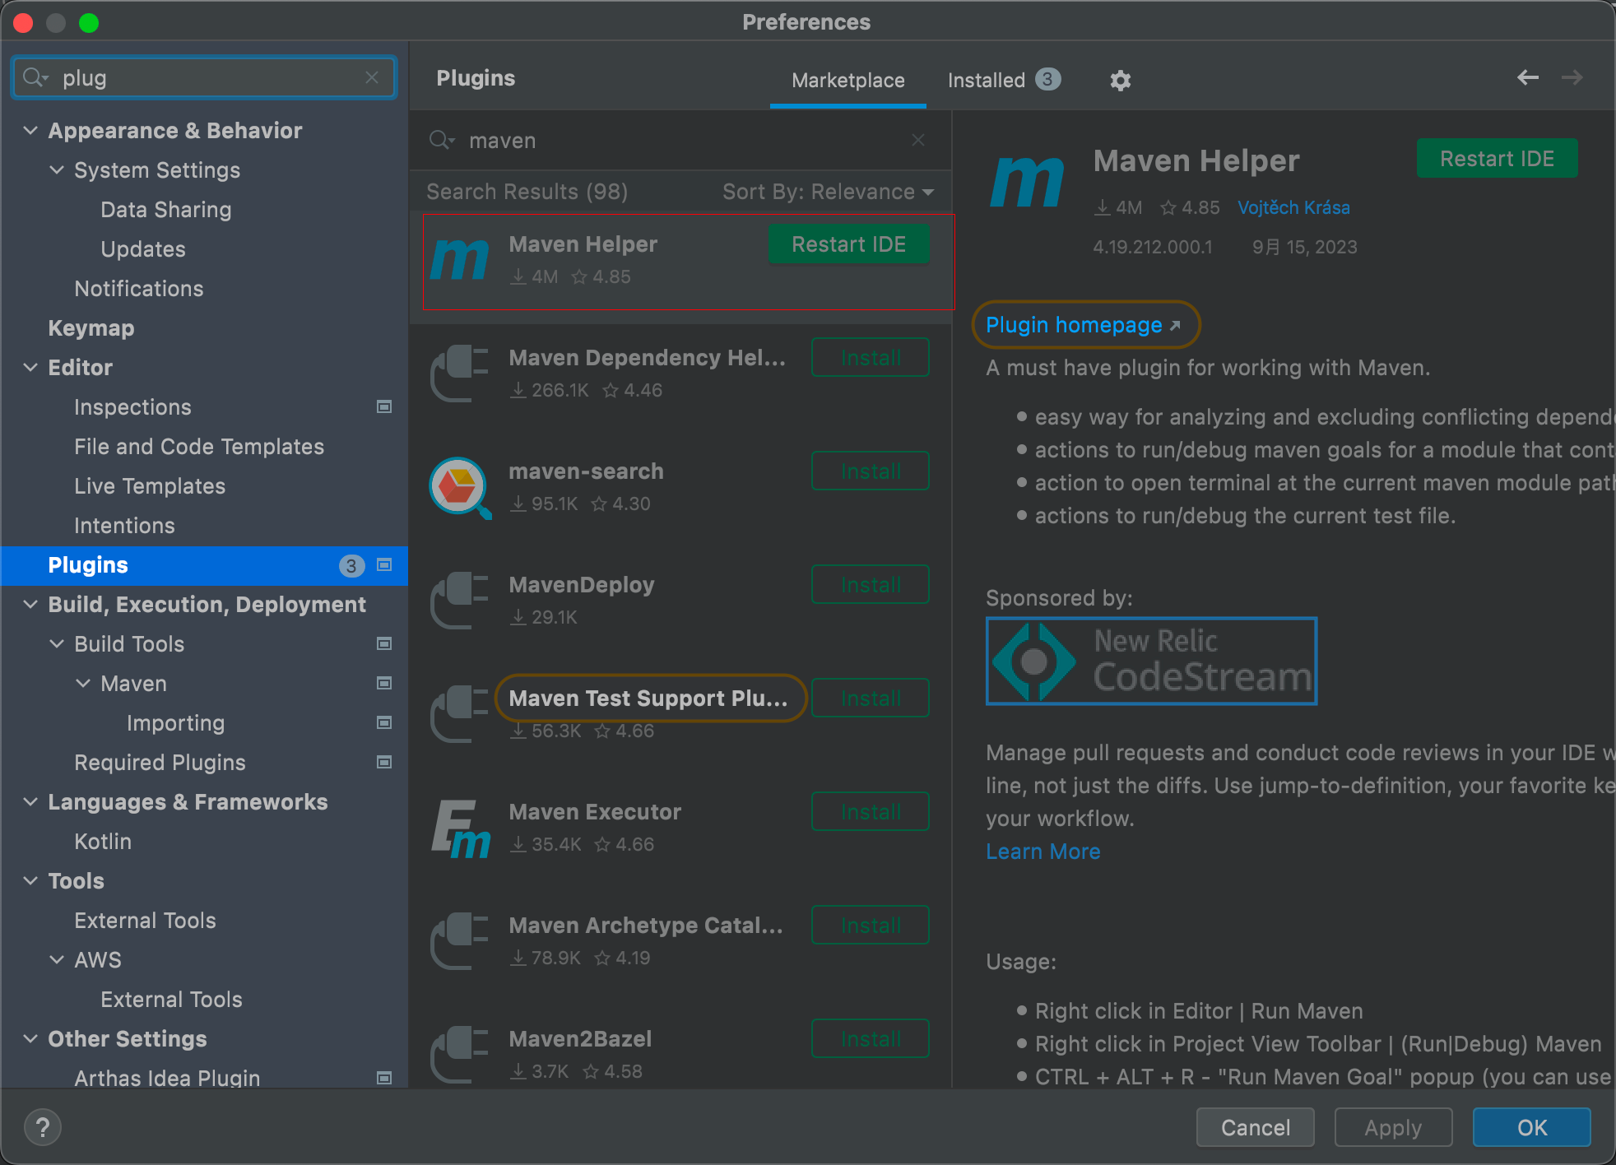The image size is (1616, 1165).
Task: Clear the maven plugin search text
Action: pyautogui.click(x=918, y=141)
